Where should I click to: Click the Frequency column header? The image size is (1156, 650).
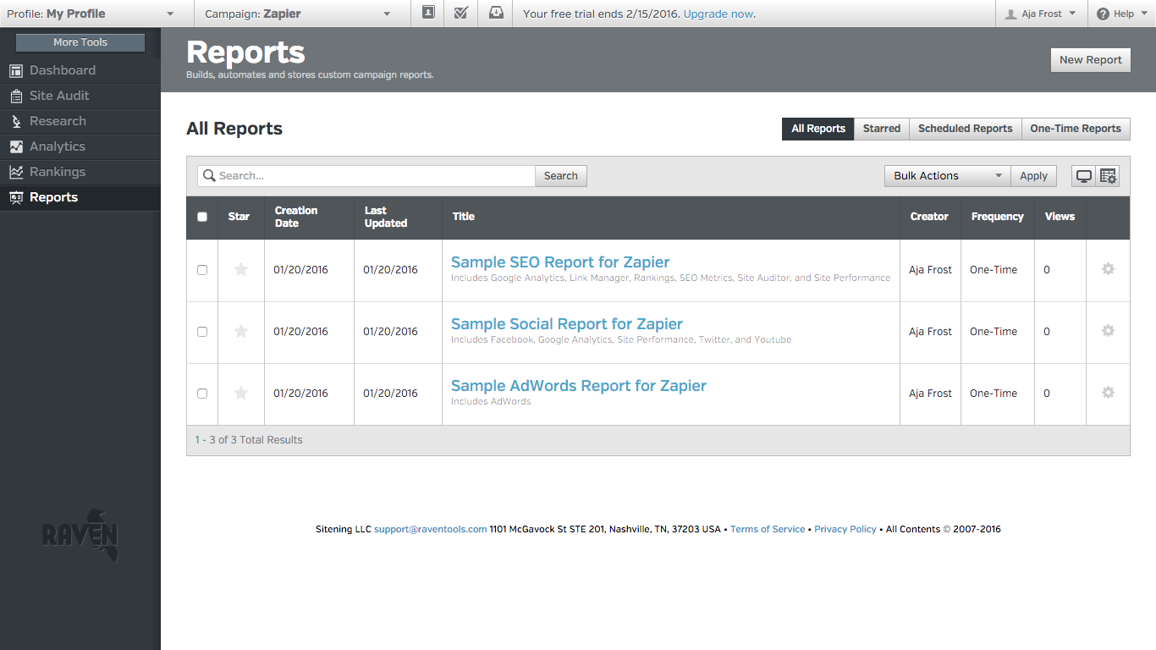(997, 217)
